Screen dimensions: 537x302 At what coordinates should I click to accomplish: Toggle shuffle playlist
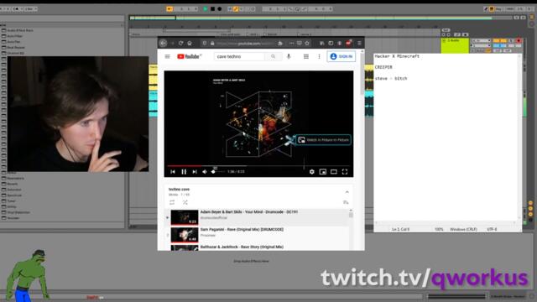coord(185,202)
